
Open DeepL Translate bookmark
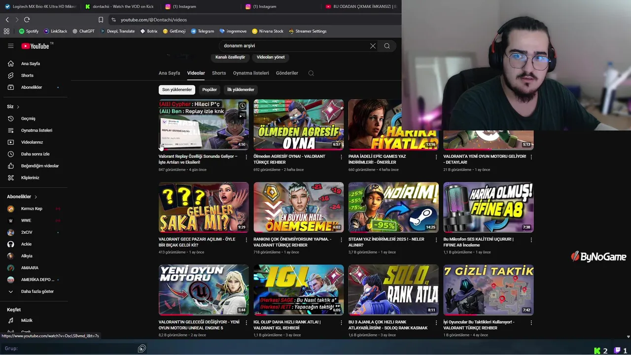pos(117,31)
